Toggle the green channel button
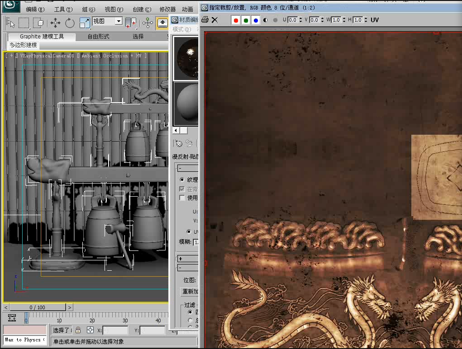This screenshot has width=462, height=349. [x=246, y=20]
